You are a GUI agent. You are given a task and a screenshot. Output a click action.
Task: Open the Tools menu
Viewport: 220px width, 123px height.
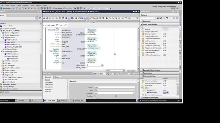click(32, 5)
